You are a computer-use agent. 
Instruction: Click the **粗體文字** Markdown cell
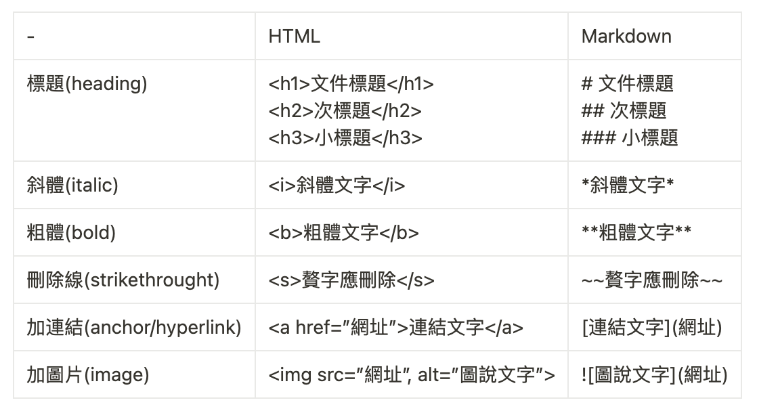pos(636,233)
